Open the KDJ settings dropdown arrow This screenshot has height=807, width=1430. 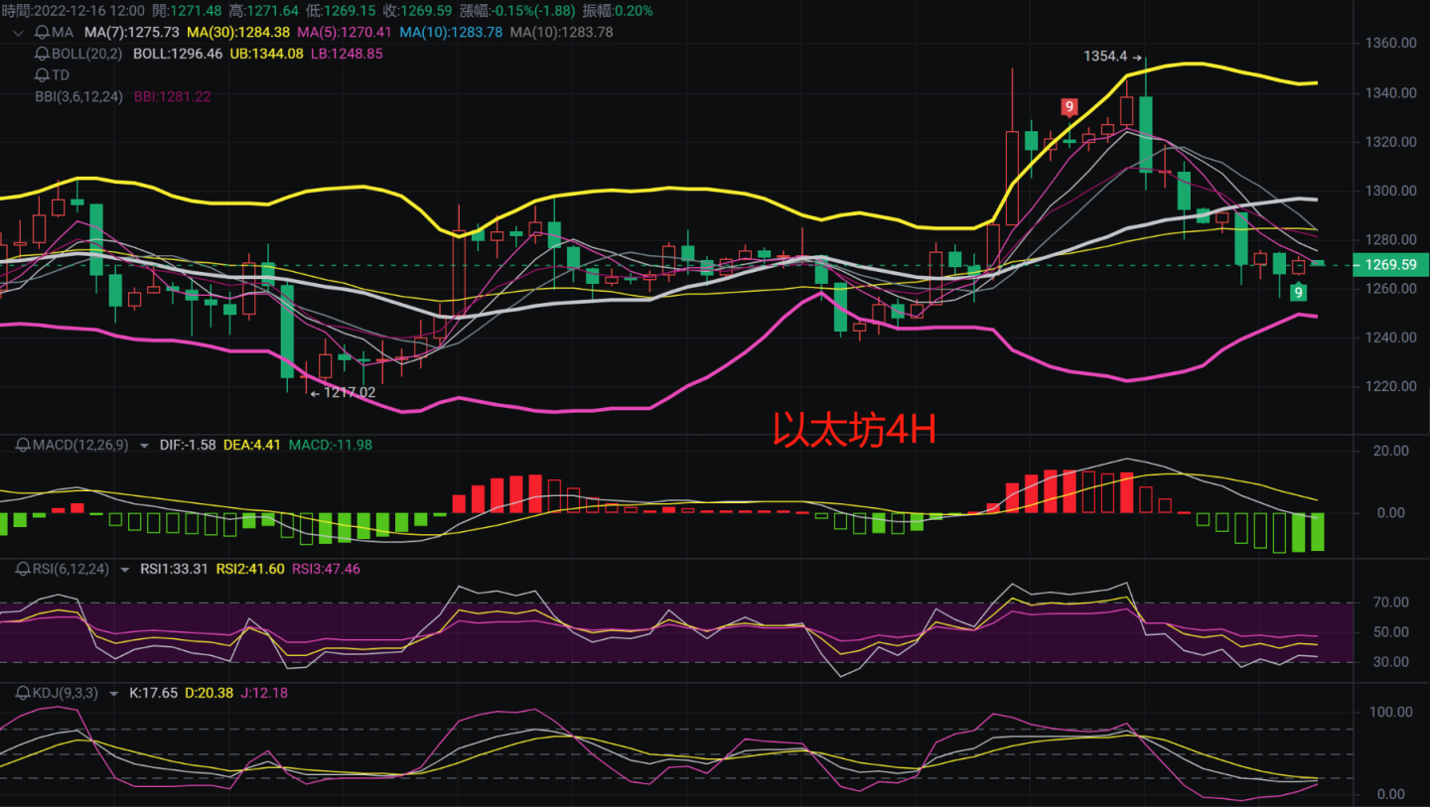point(113,693)
